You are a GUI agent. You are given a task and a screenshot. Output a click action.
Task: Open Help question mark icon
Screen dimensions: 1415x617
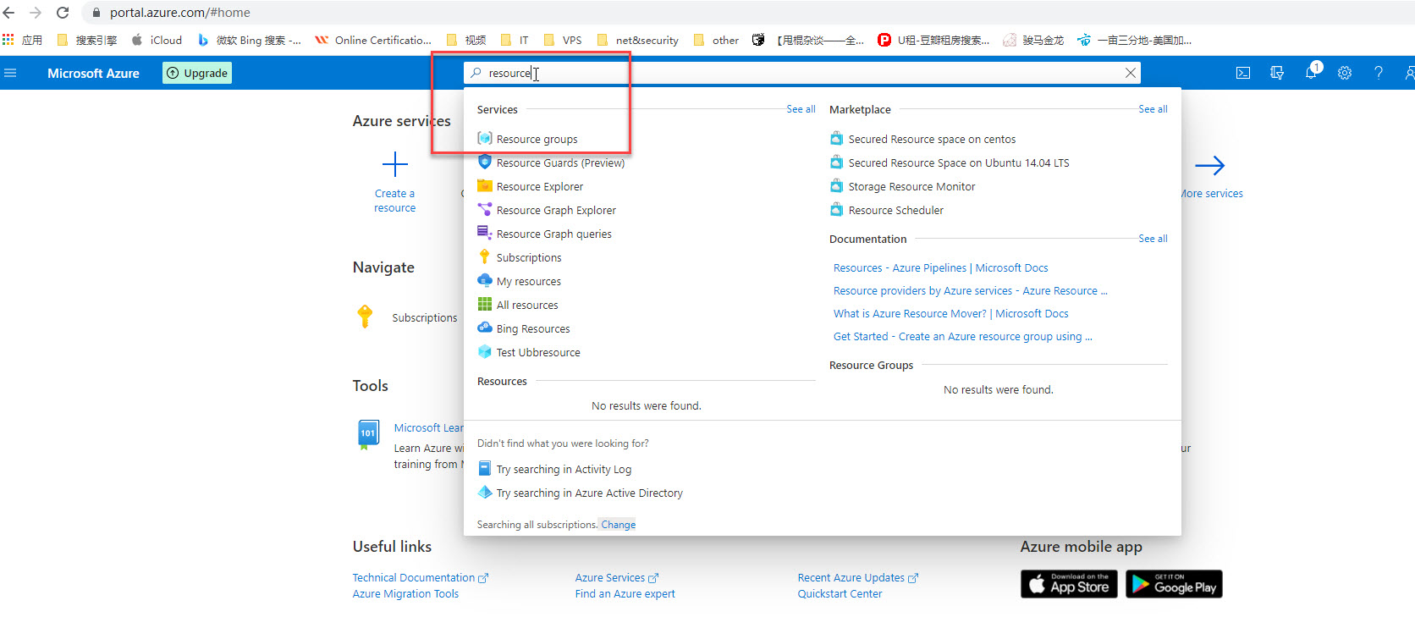click(x=1379, y=74)
